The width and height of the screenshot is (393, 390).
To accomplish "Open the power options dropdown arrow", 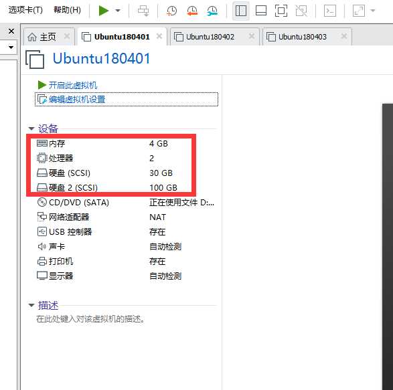I will tap(118, 11).
